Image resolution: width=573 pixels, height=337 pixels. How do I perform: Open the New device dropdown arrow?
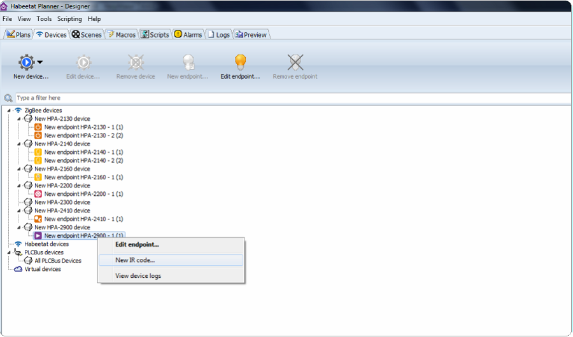click(40, 62)
